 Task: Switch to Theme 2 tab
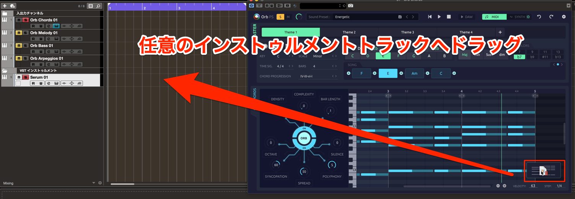(349, 32)
